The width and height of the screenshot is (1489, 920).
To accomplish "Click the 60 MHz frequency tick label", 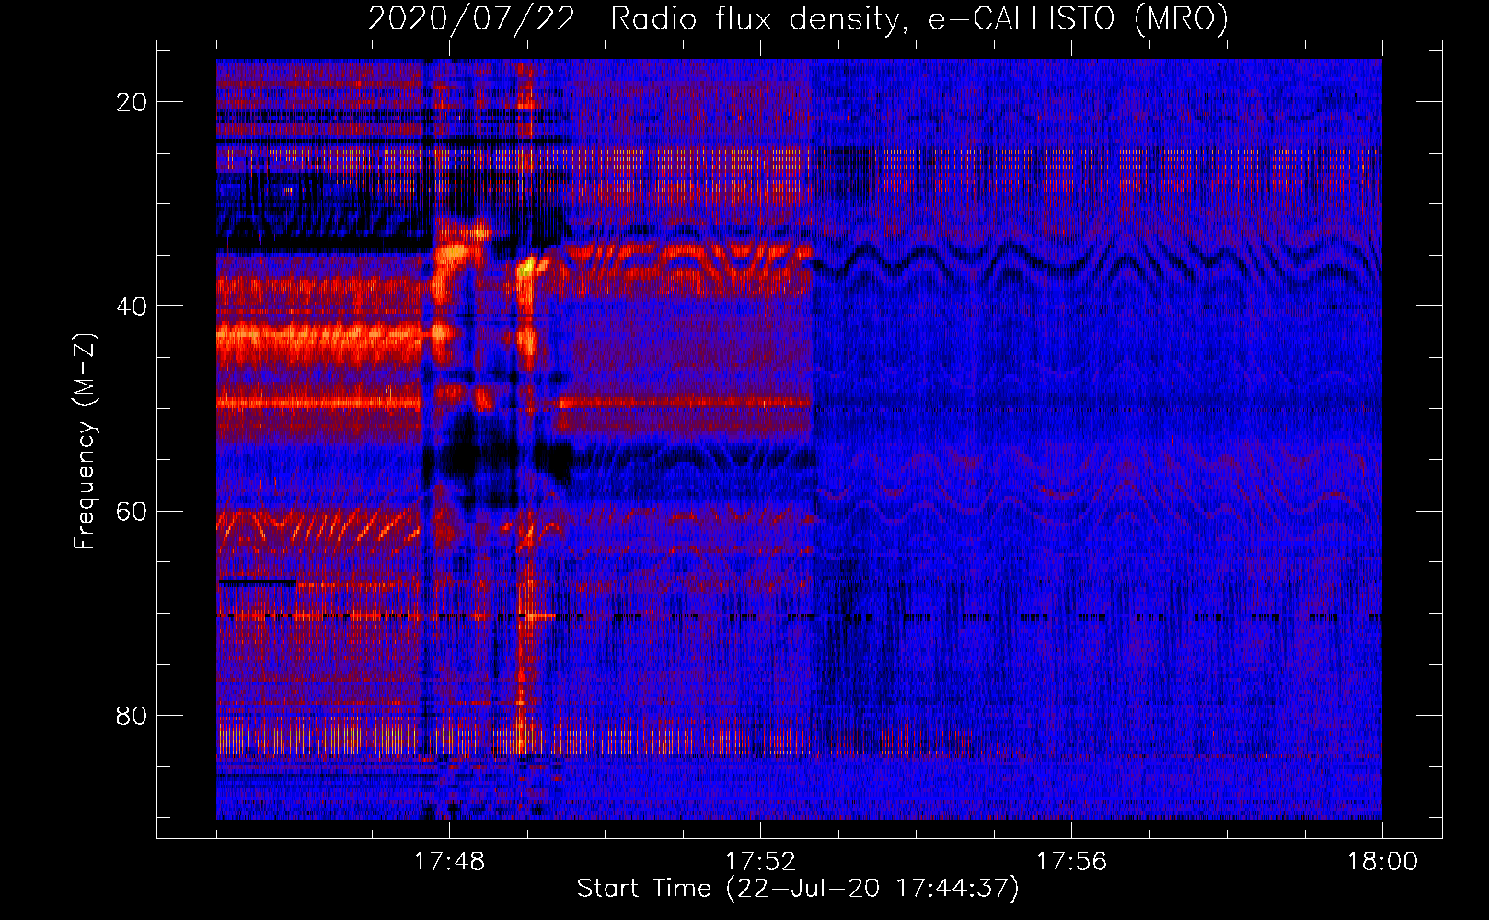I will pos(133,511).
